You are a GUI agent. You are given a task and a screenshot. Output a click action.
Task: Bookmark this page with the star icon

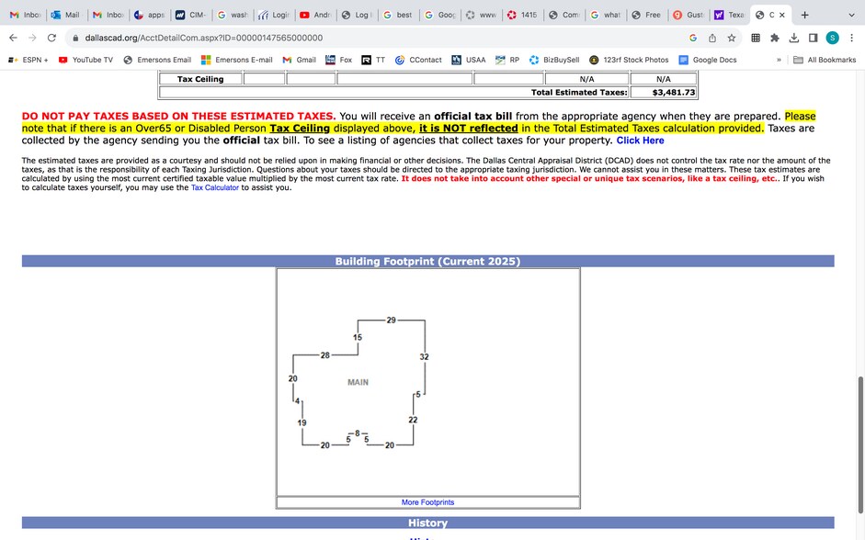732,38
